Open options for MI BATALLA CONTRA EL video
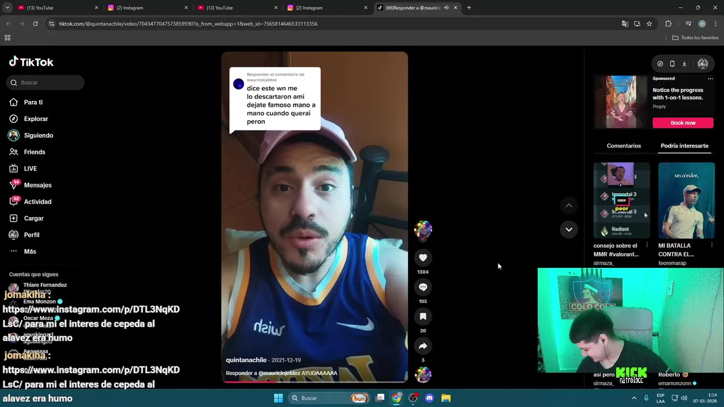The height and width of the screenshot is (407, 724). pyautogui.click(x=712, y=245)
